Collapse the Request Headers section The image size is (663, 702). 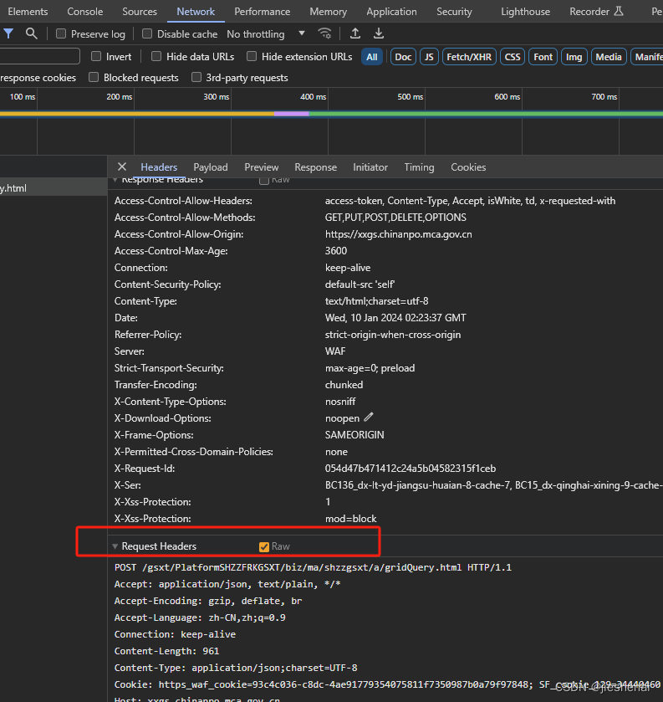(115, 546)
